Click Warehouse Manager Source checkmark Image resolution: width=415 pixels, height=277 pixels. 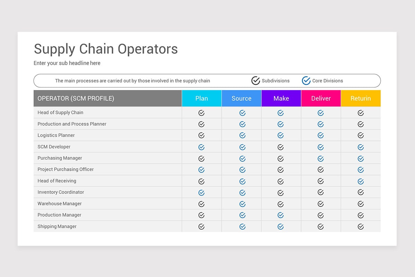[x=242, y=204]
